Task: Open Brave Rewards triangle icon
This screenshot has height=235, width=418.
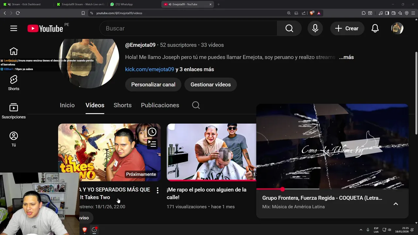Action: point(319,13)
